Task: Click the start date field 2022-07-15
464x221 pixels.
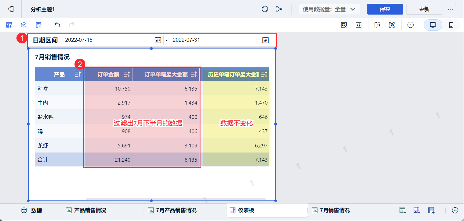Action: pos(113,40)
